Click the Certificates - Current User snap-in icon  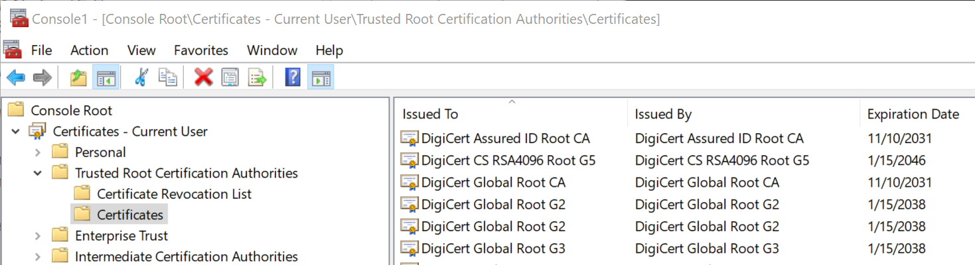pos(38,131)
